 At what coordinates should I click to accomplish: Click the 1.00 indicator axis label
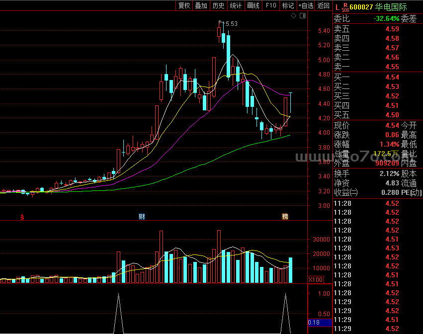[x=324, y=294]
